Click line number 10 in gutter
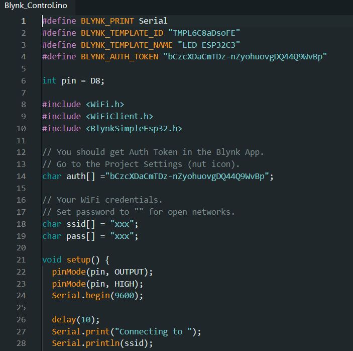353x351 pixels. [x=21, y=129]
